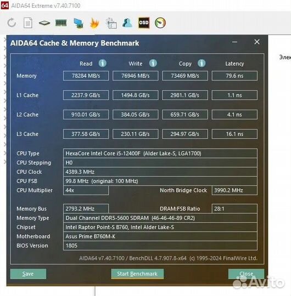Click the Save button
The image size is (291, 296).
click(x=28, y=274)
